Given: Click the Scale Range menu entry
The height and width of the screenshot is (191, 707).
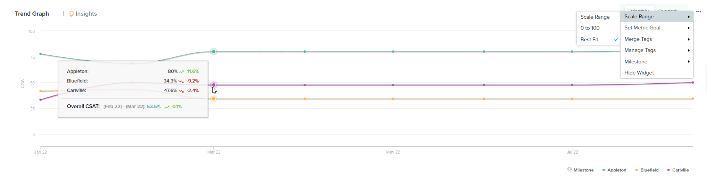Looking at the screenshot, I should click(x=639, y=16).
